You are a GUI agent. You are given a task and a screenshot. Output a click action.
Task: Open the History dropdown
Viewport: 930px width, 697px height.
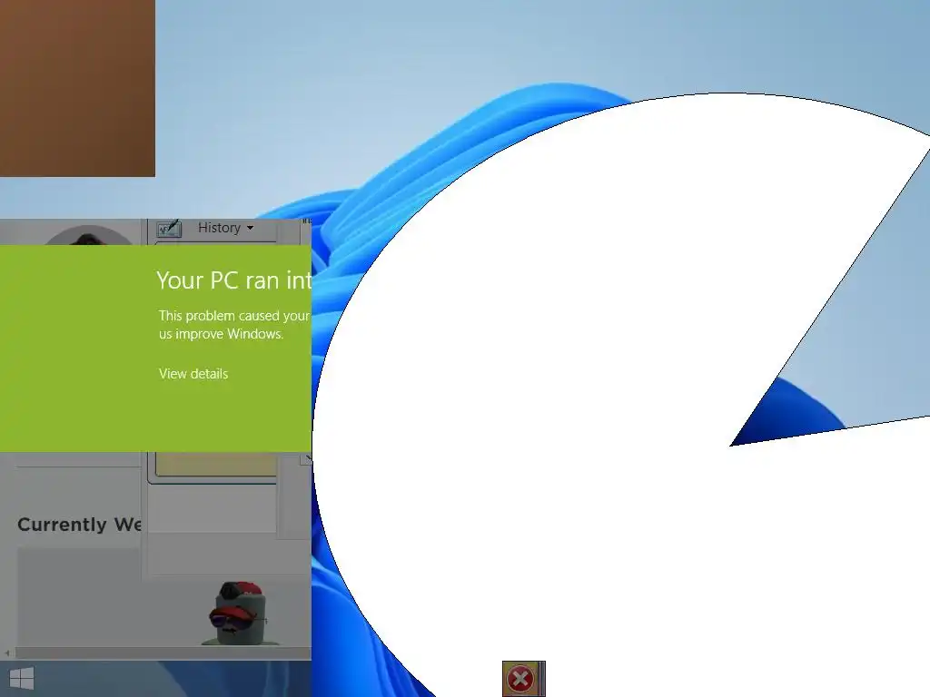pos(225,228)
